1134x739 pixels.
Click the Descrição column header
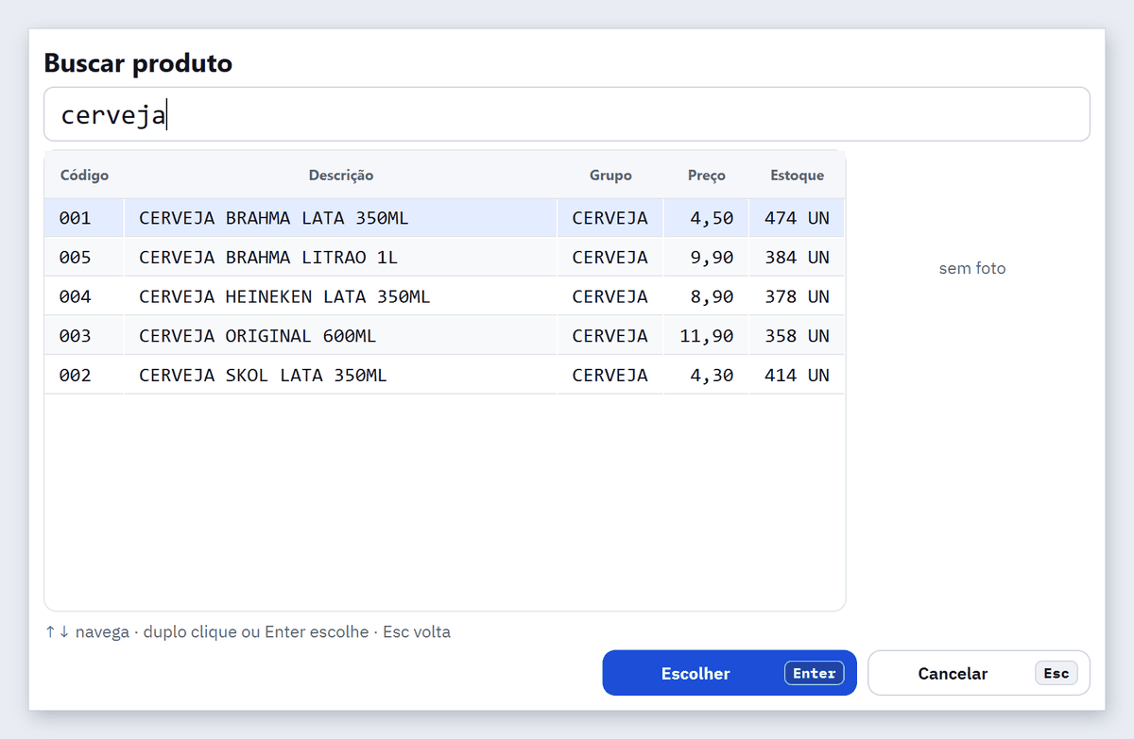tap(341, 175)
